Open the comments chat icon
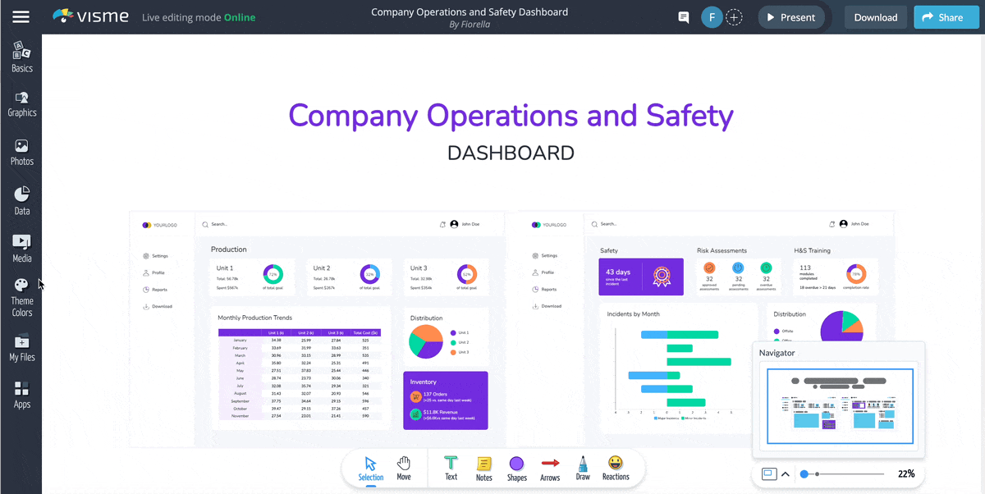 [x=683, y=17]
